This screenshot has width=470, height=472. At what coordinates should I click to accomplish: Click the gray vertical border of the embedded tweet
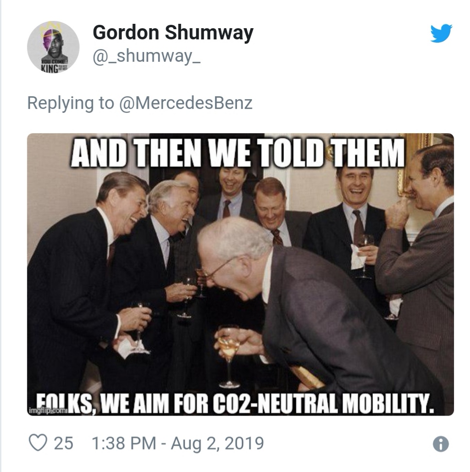pos(1,236)
